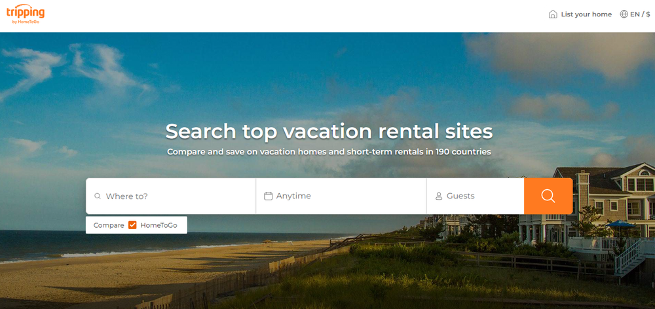Click the small magnifier icon in destination field
Image resolution: width=655 pixels, height=309 pixels.
tap(98, 196)
